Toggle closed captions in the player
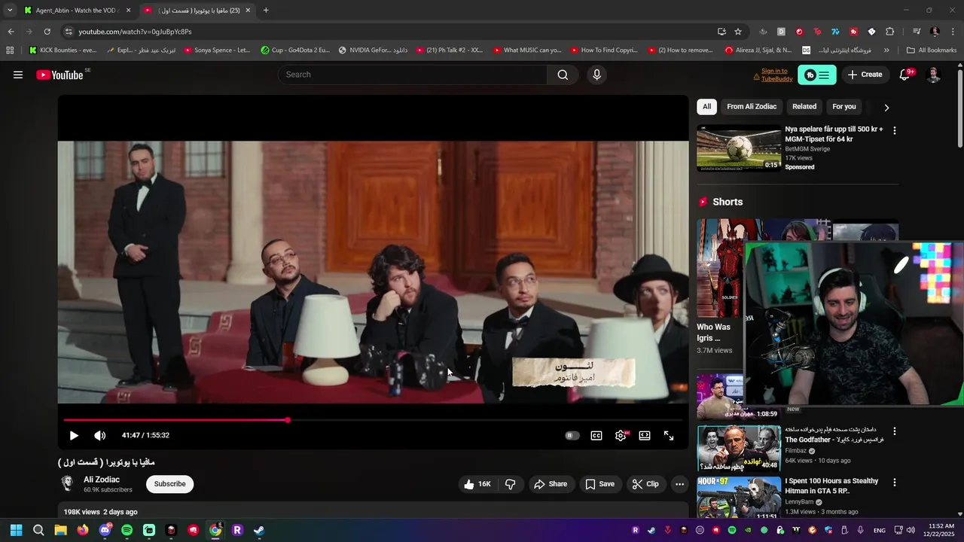Screen dimensions: 964x542 click(596, 435)
